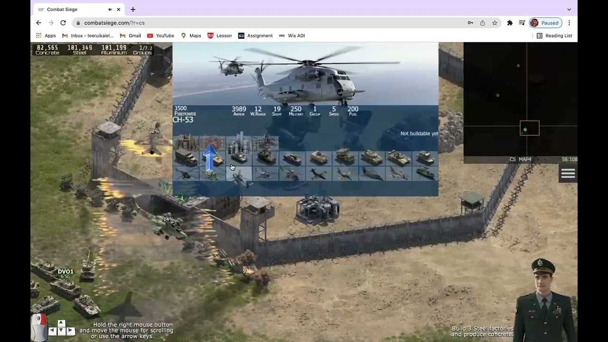Open the Wix ADI bookmark
608x342 pixels.
point(292,36)
